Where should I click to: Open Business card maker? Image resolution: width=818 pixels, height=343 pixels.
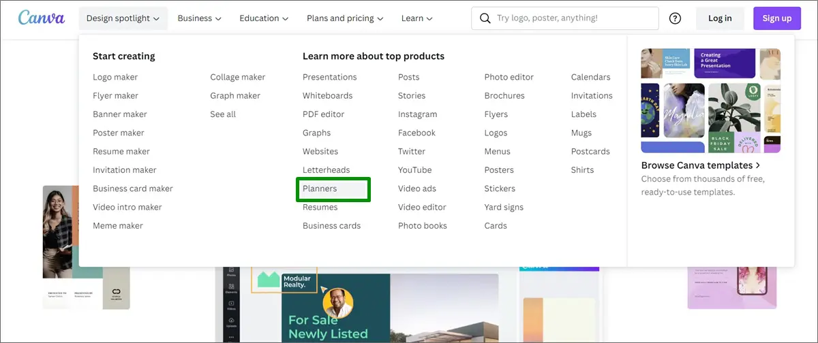pos(133,189)
